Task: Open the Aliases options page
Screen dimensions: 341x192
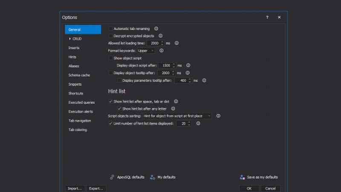Action: click(x=74, y=66)
